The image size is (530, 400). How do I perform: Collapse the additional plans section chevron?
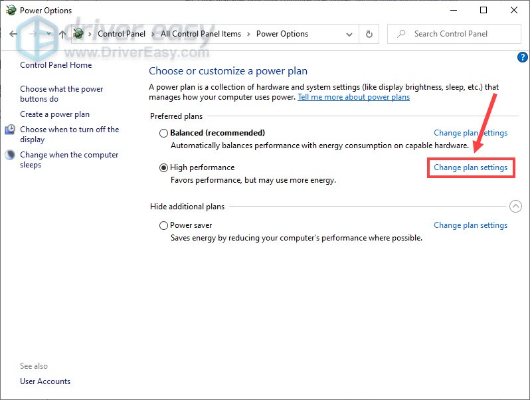tap(515, 206)
